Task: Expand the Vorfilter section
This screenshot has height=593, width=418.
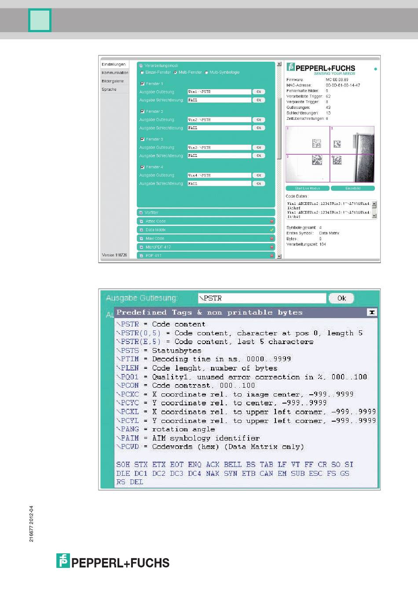Action: pos(141,212)
